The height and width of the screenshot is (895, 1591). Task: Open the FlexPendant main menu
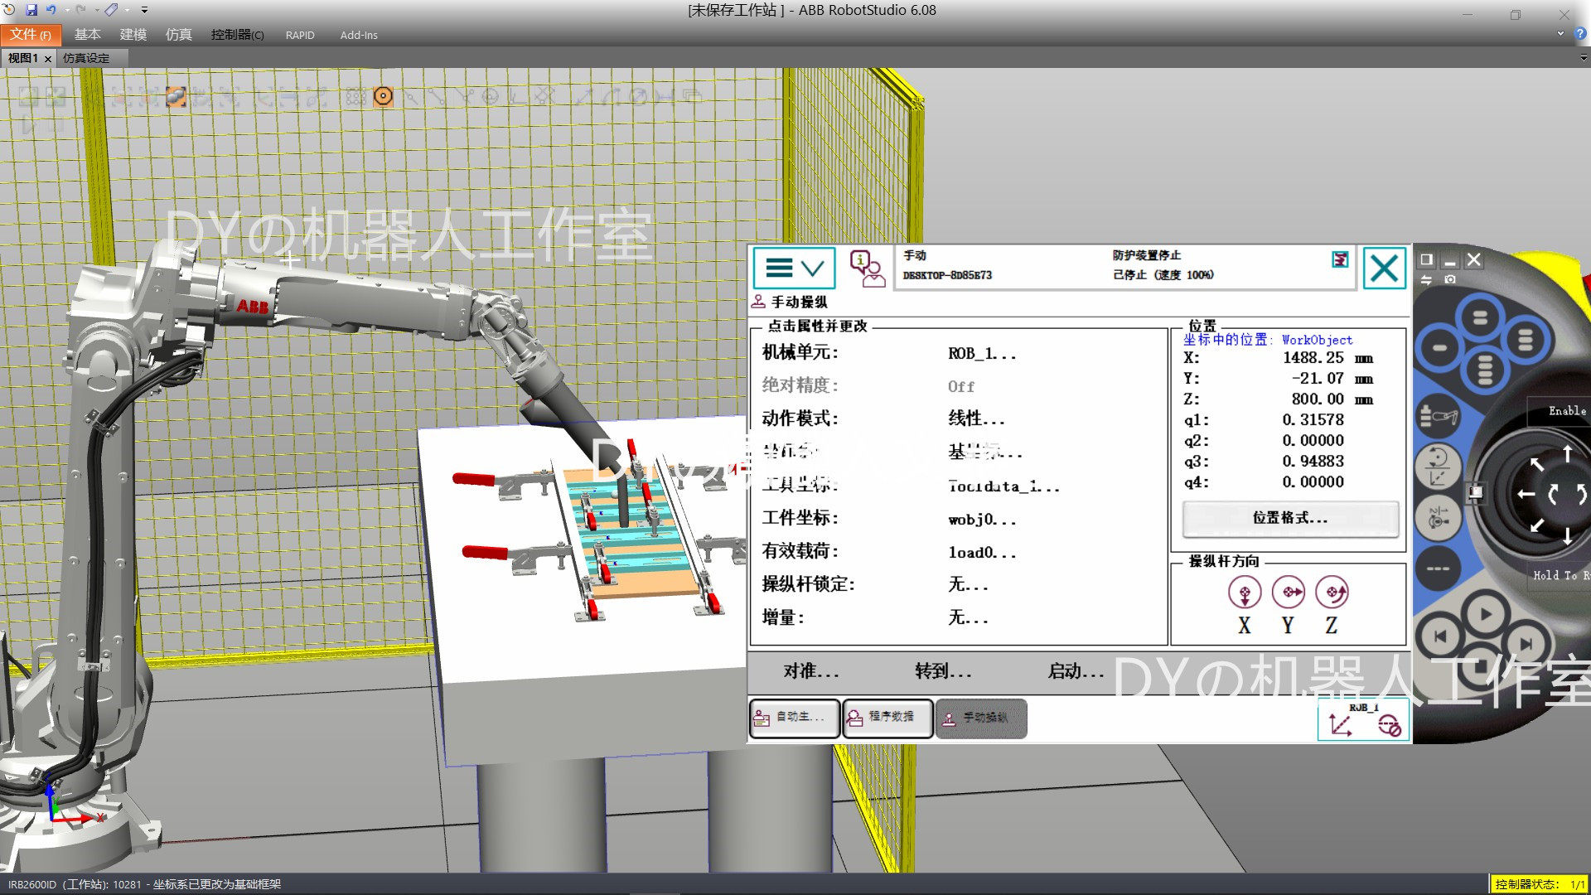[793, 268]
